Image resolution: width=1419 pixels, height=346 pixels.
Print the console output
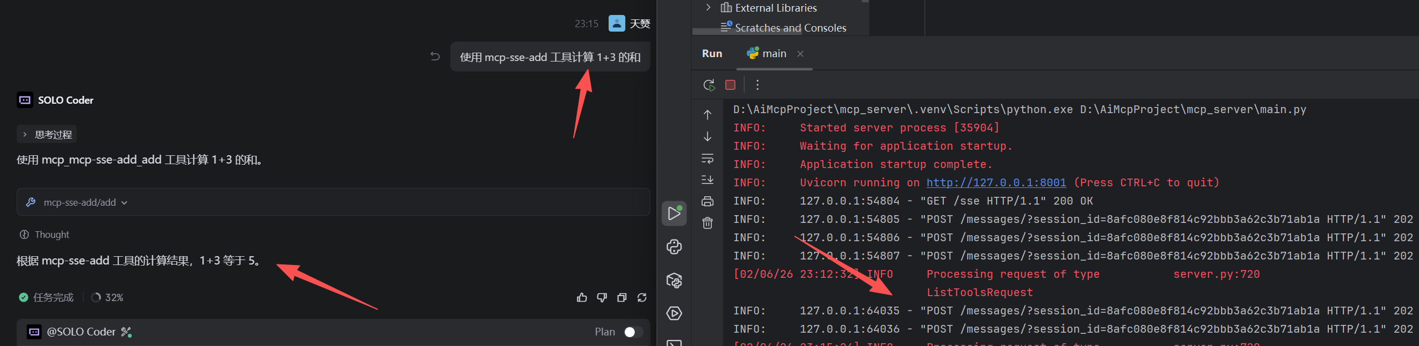pyautogui.click(x=708, y=201)
